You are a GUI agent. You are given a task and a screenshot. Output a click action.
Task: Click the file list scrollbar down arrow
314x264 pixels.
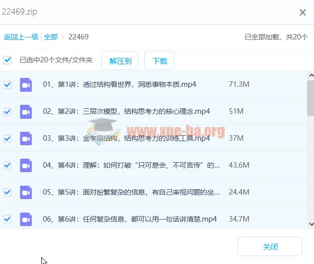pos(311,224)
